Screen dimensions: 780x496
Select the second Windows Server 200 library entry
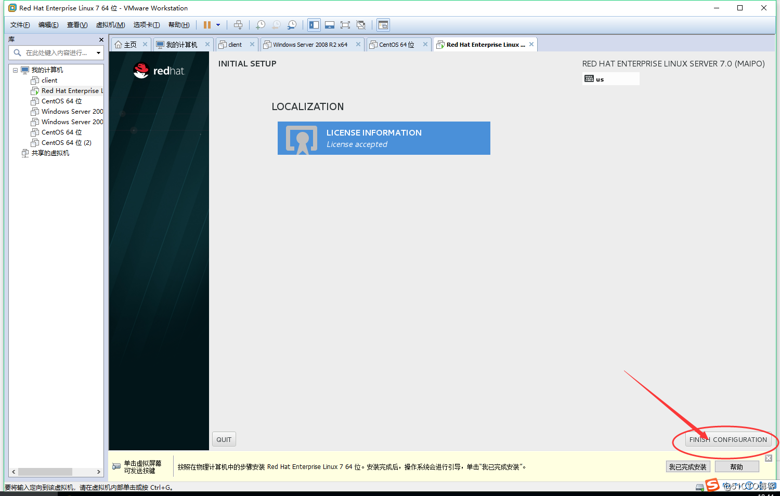point(72,122)
